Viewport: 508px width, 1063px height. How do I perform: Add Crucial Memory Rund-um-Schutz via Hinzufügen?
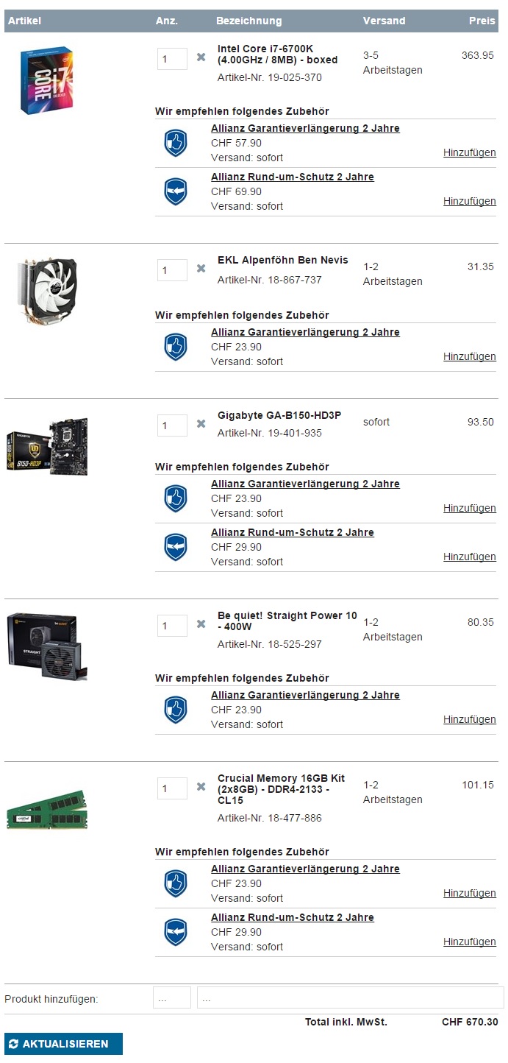click(x=470, y=942)
